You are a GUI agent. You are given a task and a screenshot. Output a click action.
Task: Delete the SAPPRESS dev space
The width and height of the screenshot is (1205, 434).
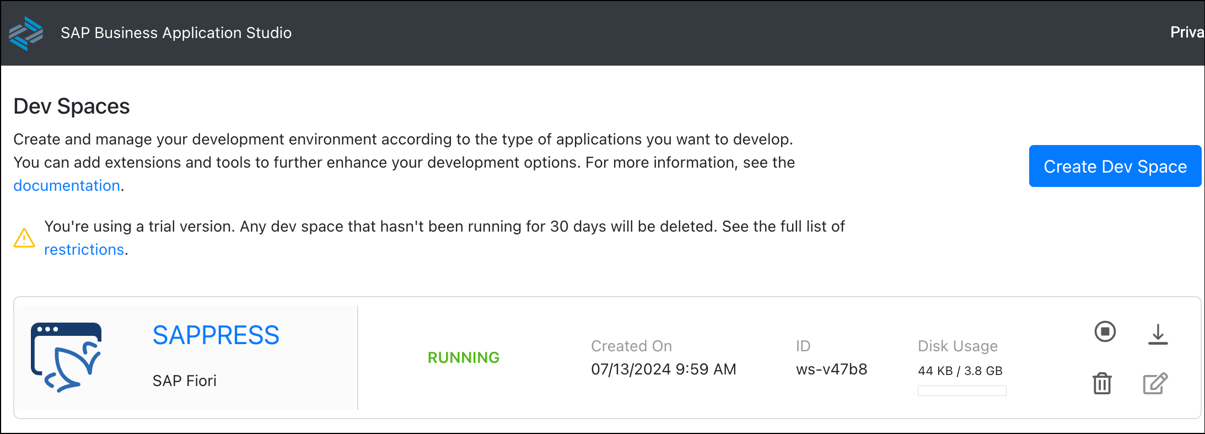[1102, 383]
